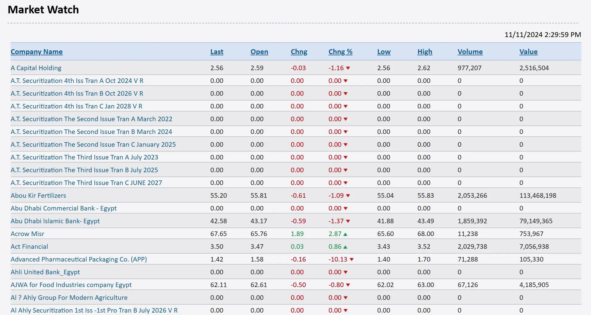Click Abou Kir Fertilizers value 113,468,198
Screen dimensions: 591x315
538,196
